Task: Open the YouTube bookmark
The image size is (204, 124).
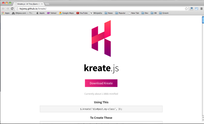Action: click(x=82, y=13)
